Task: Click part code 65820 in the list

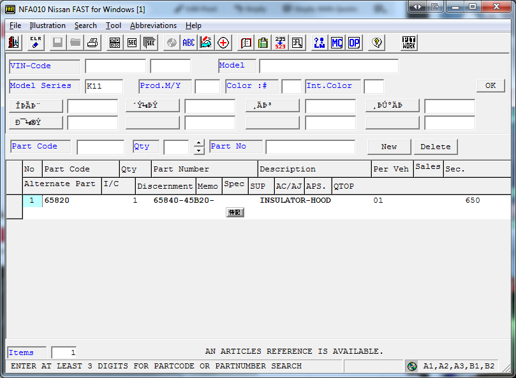Action: pos(57,200)
